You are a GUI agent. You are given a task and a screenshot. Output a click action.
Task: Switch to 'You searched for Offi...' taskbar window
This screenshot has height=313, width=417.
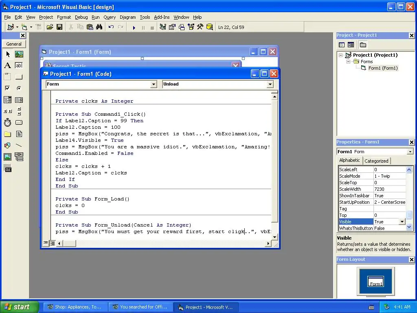tap(141, 307)
